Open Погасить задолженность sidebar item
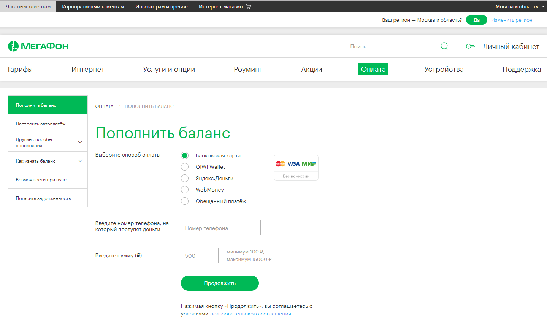Image resolution: width=547 pixels, height=331 pixels. tap(48, 198)
